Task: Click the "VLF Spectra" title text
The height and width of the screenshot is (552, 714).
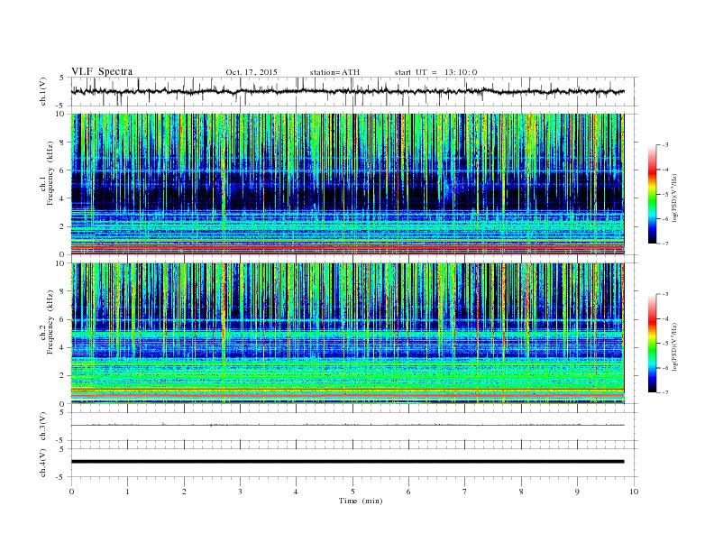Action: pyautogui.click(x=102, y=71)
